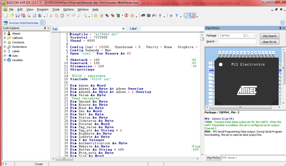The height and width of the screenshot is (166, 286).
Task: Toggle the pinout lookup magnifier toolbar button
Action: [x=187, y=16]
